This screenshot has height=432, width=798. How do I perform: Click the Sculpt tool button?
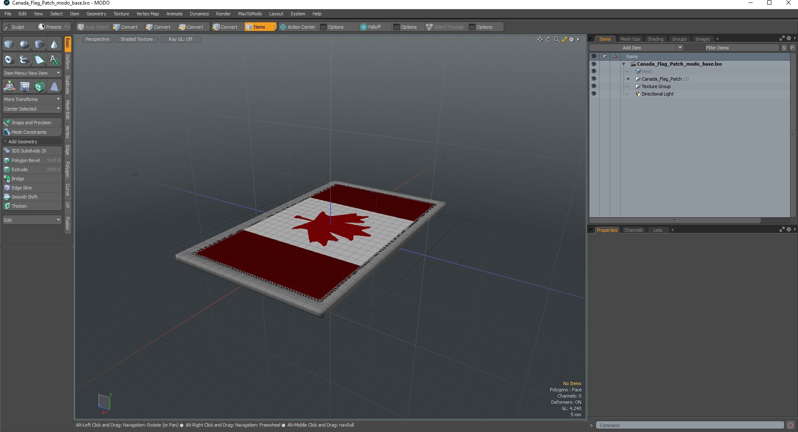tap(18, 27)
